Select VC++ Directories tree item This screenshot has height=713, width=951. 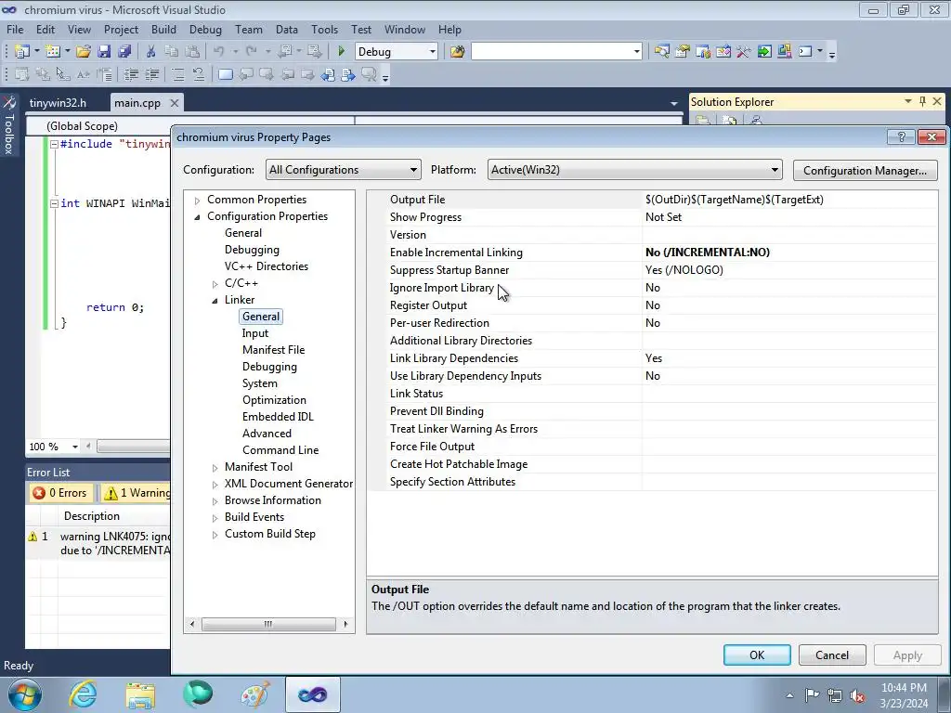tap(267, 266)
